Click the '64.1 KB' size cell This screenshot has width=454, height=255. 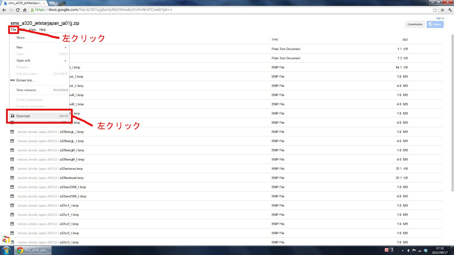tap(402, 67)
